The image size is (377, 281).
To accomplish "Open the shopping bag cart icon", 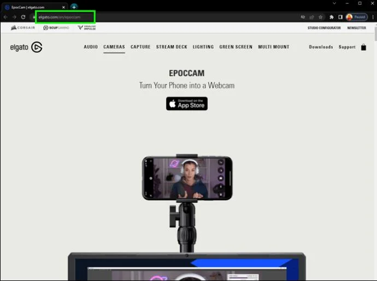I will [x=363, y=47].
